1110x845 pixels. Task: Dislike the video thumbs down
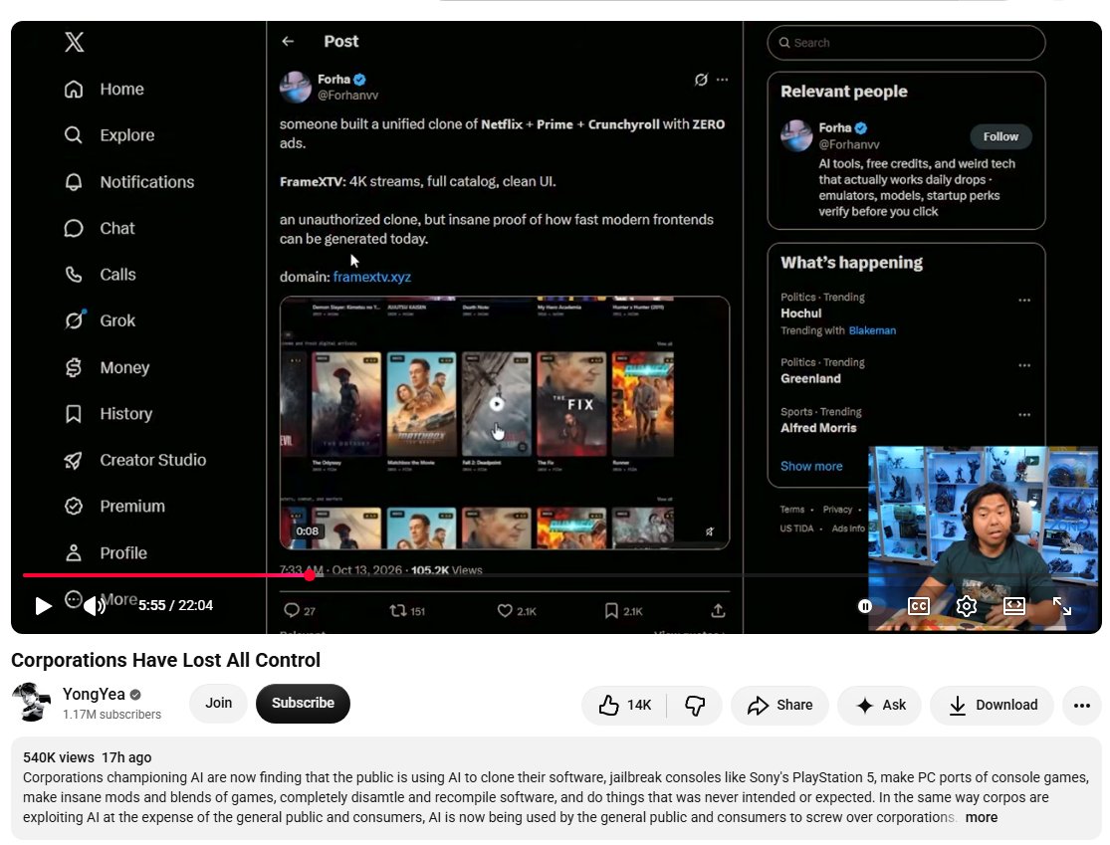tap(695, 705)
